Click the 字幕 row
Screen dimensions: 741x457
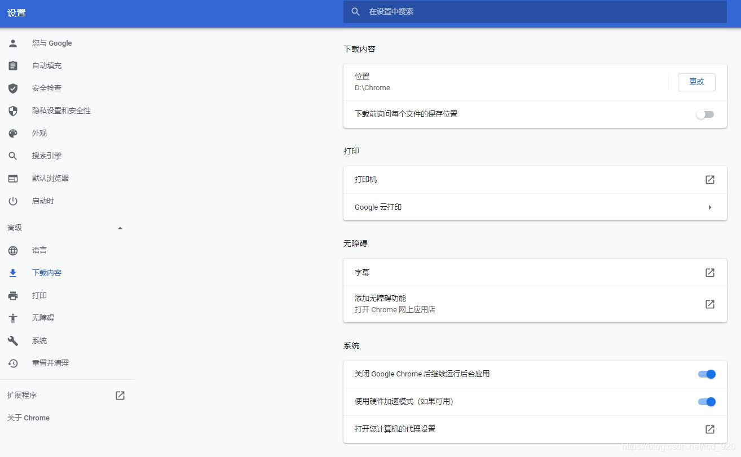click(535, 273)
